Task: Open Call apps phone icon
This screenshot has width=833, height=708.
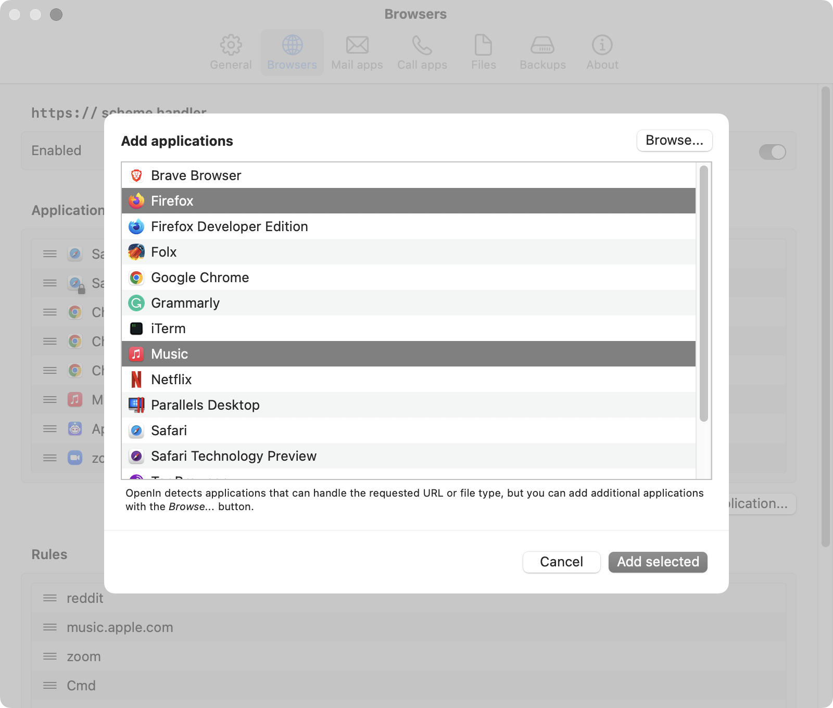Action: point(422,45)
